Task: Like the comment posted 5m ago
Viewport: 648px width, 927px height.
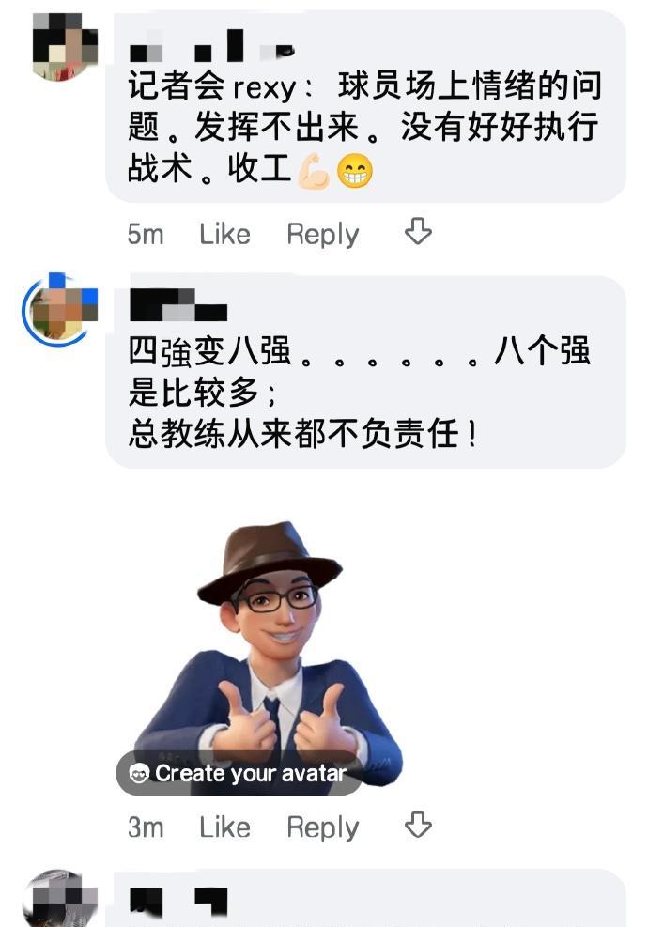Action: coord(224,234)
